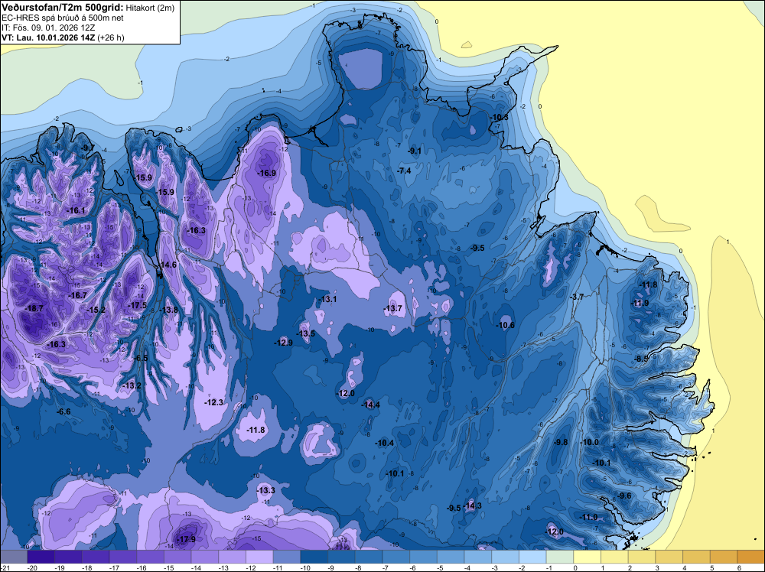Click the -9.1 temperature label
The width and height of the screenshot is (765, 572).
tap(415, 151)
